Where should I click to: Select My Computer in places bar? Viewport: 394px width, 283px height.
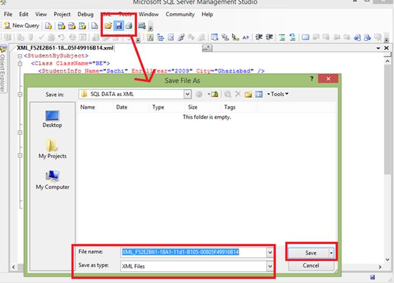[x=52, y=180]
